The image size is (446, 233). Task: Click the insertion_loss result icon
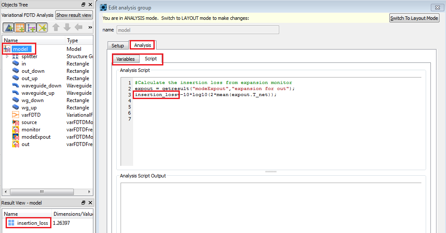tap(11, 223)
